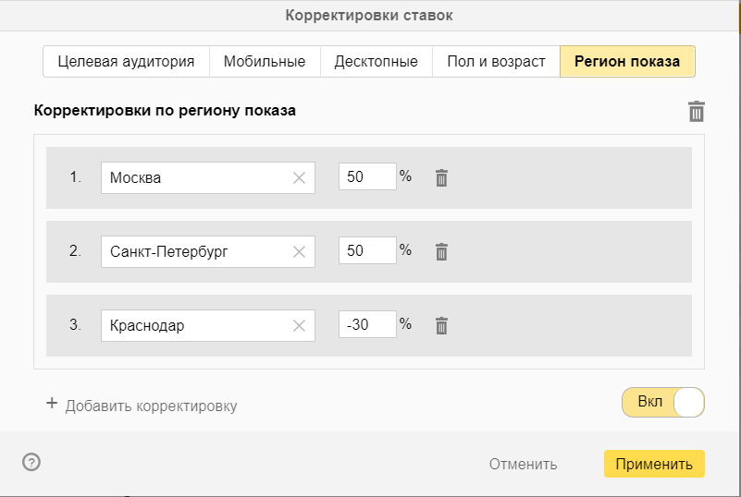This screenshot has width=741, height=497.
Task: Delete the Санкт-Петербург adjustment row
Action: 441,251
